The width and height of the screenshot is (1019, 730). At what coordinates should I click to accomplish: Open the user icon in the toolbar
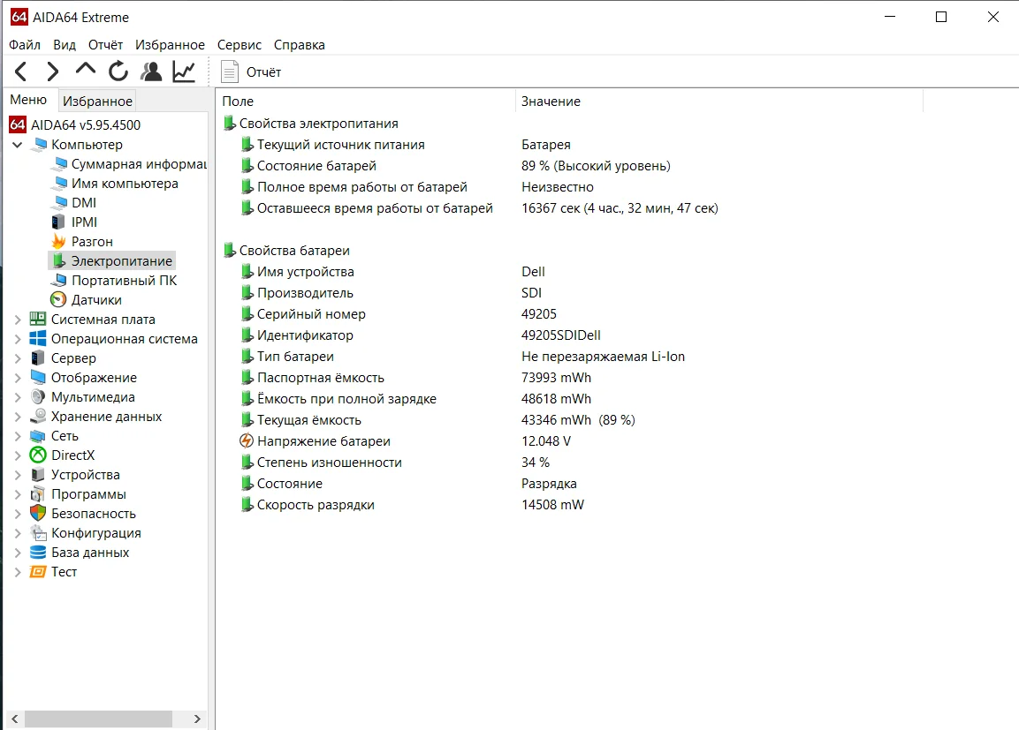point(151,71)
